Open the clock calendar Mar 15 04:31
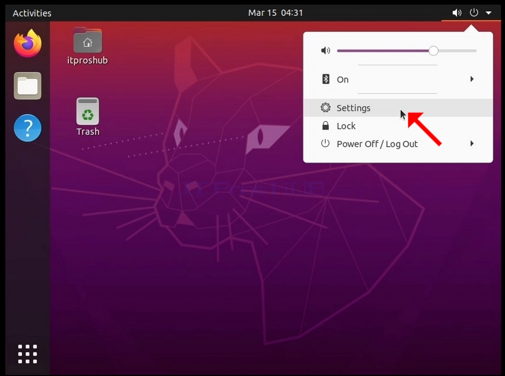Viewport: 505px width, 376px height. 276,13
